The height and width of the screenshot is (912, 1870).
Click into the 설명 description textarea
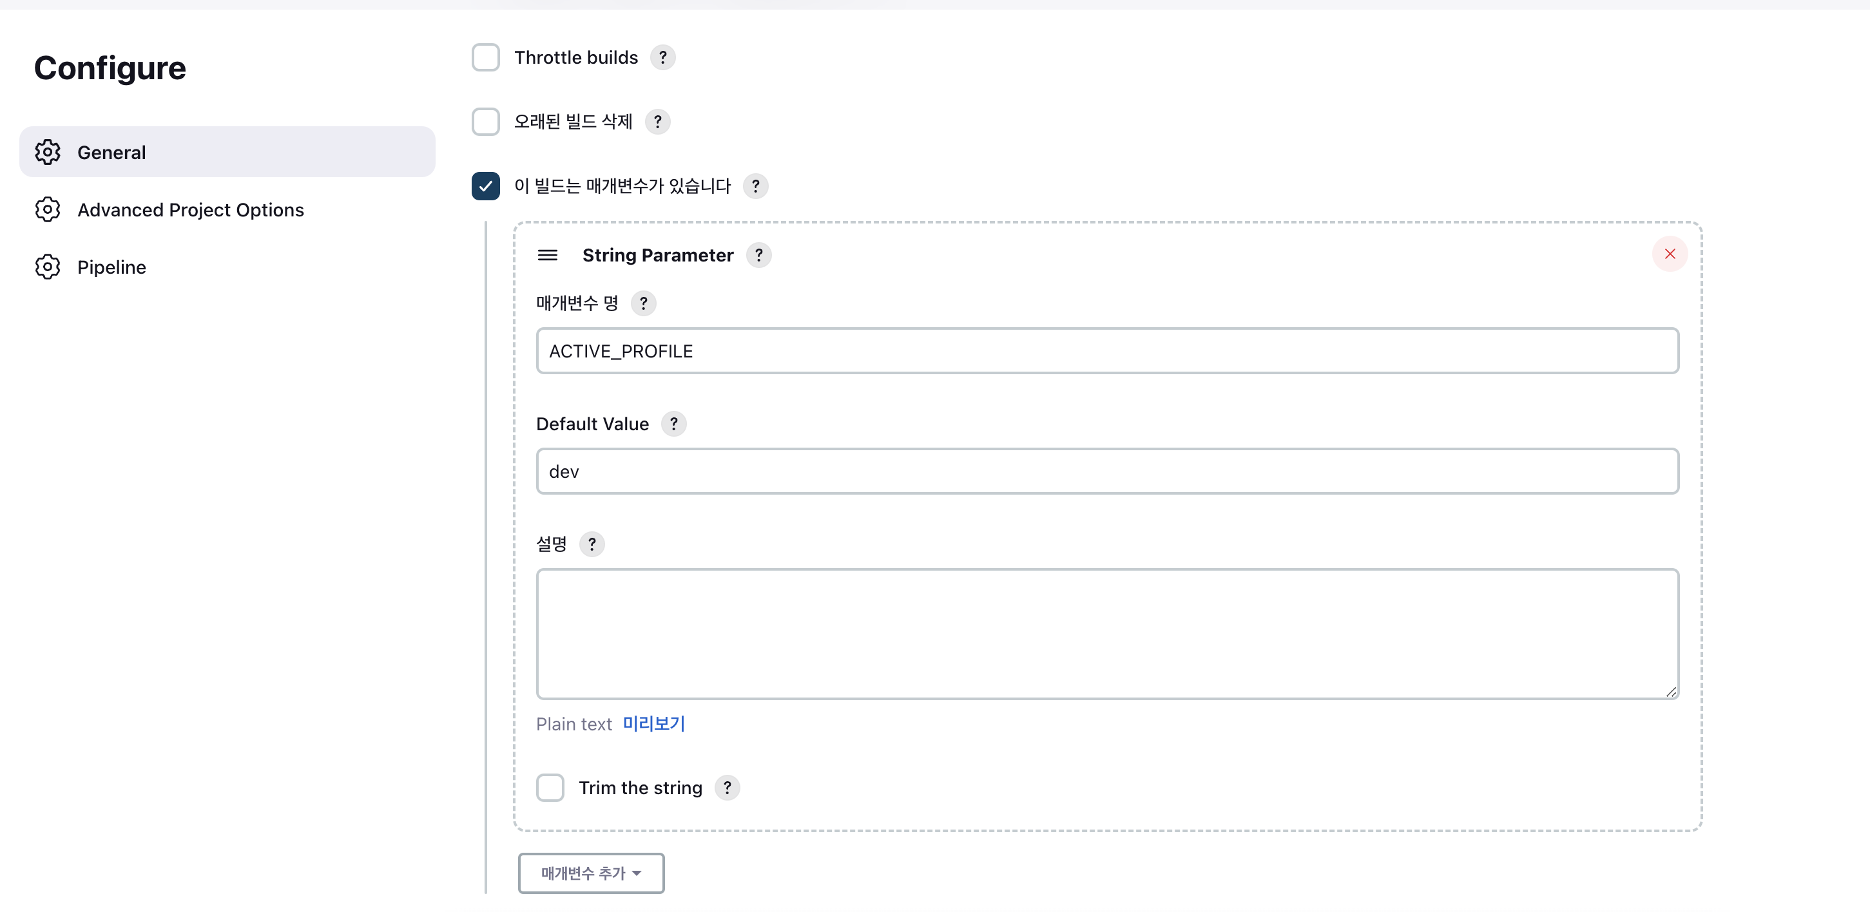click(x=1107, y=634)
